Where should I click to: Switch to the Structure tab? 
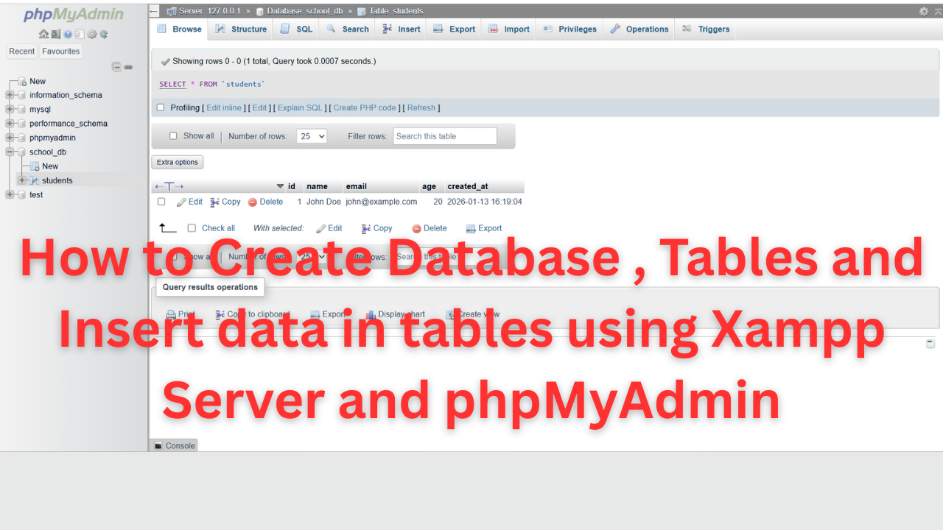click(x=241, y=29)
